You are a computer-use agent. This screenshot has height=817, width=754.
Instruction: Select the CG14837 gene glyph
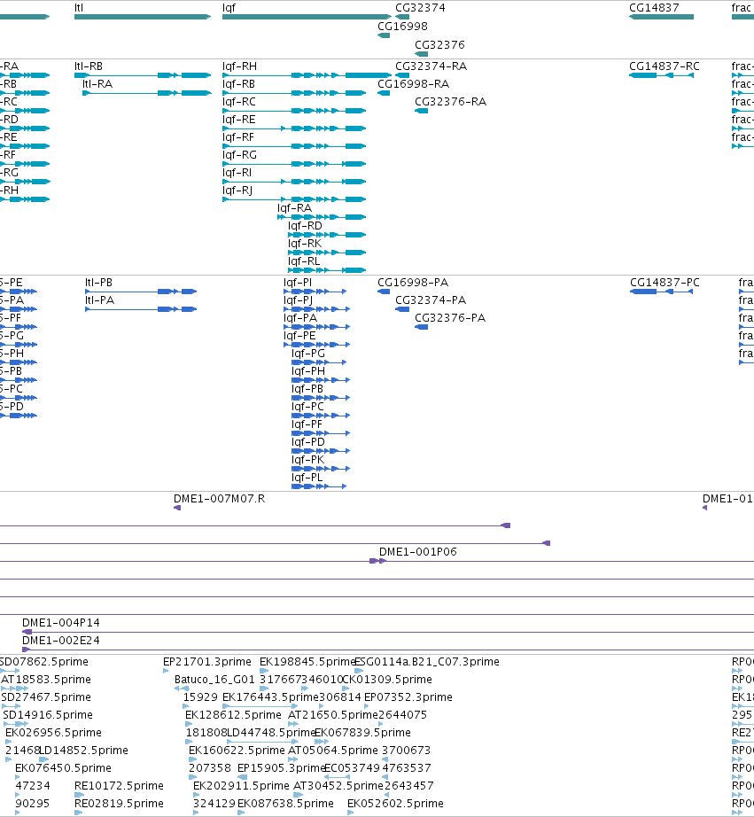pos(661,17)
